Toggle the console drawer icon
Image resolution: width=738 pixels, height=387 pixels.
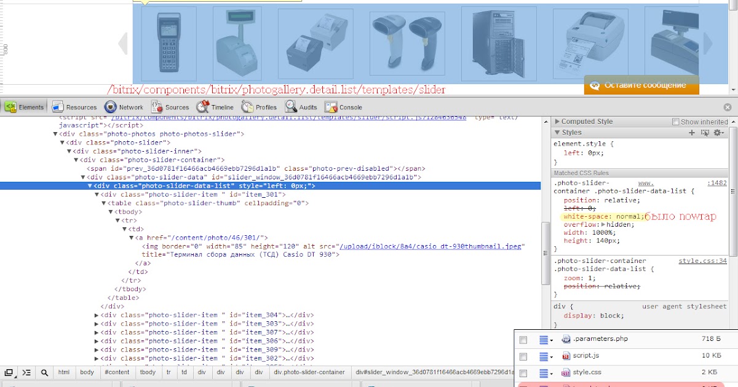point(26,372)
